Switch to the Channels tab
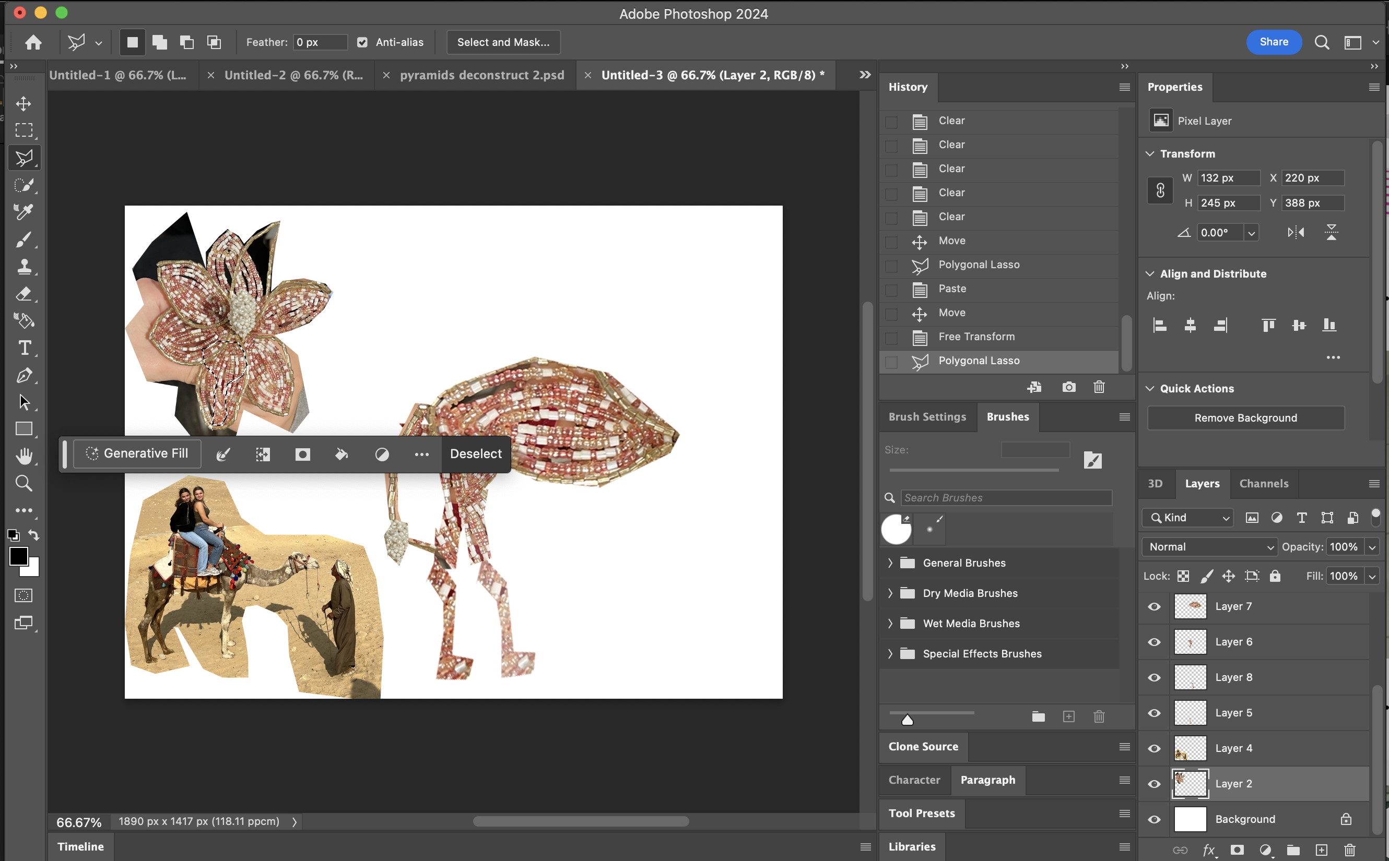The height and width of the screenshot is (861, 1389). [1263, 483]
